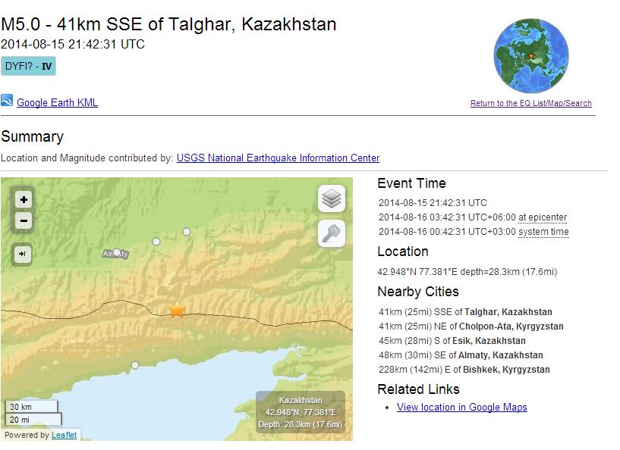The image size is (620, 450).
Task: Open the Leaflet attribution link
Action: (64, 435)
